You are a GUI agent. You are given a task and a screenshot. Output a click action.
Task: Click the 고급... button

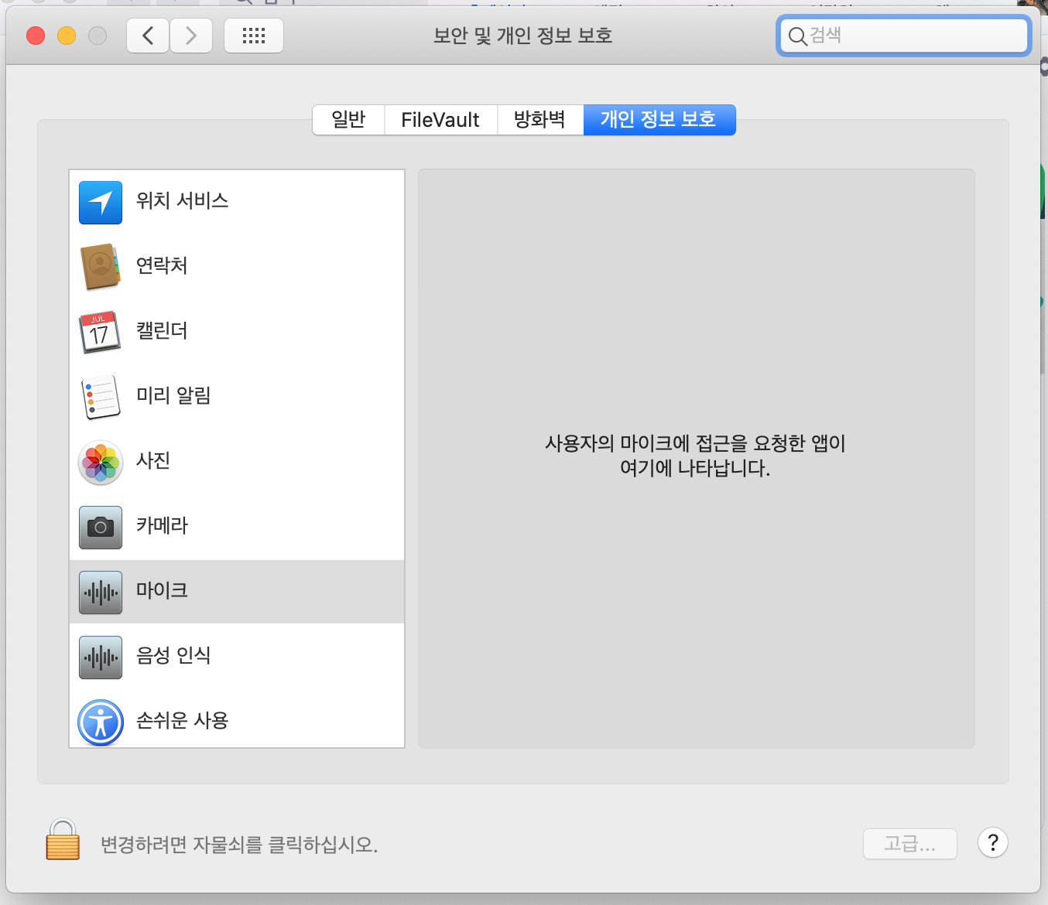pyautogui.click(x=909, y=843)
